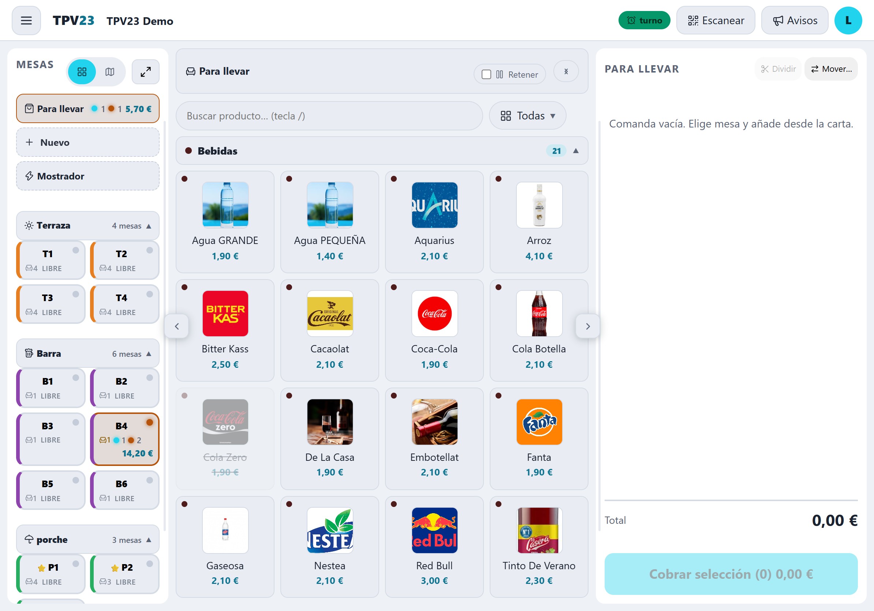Click next arrow on product carousel

588,326
